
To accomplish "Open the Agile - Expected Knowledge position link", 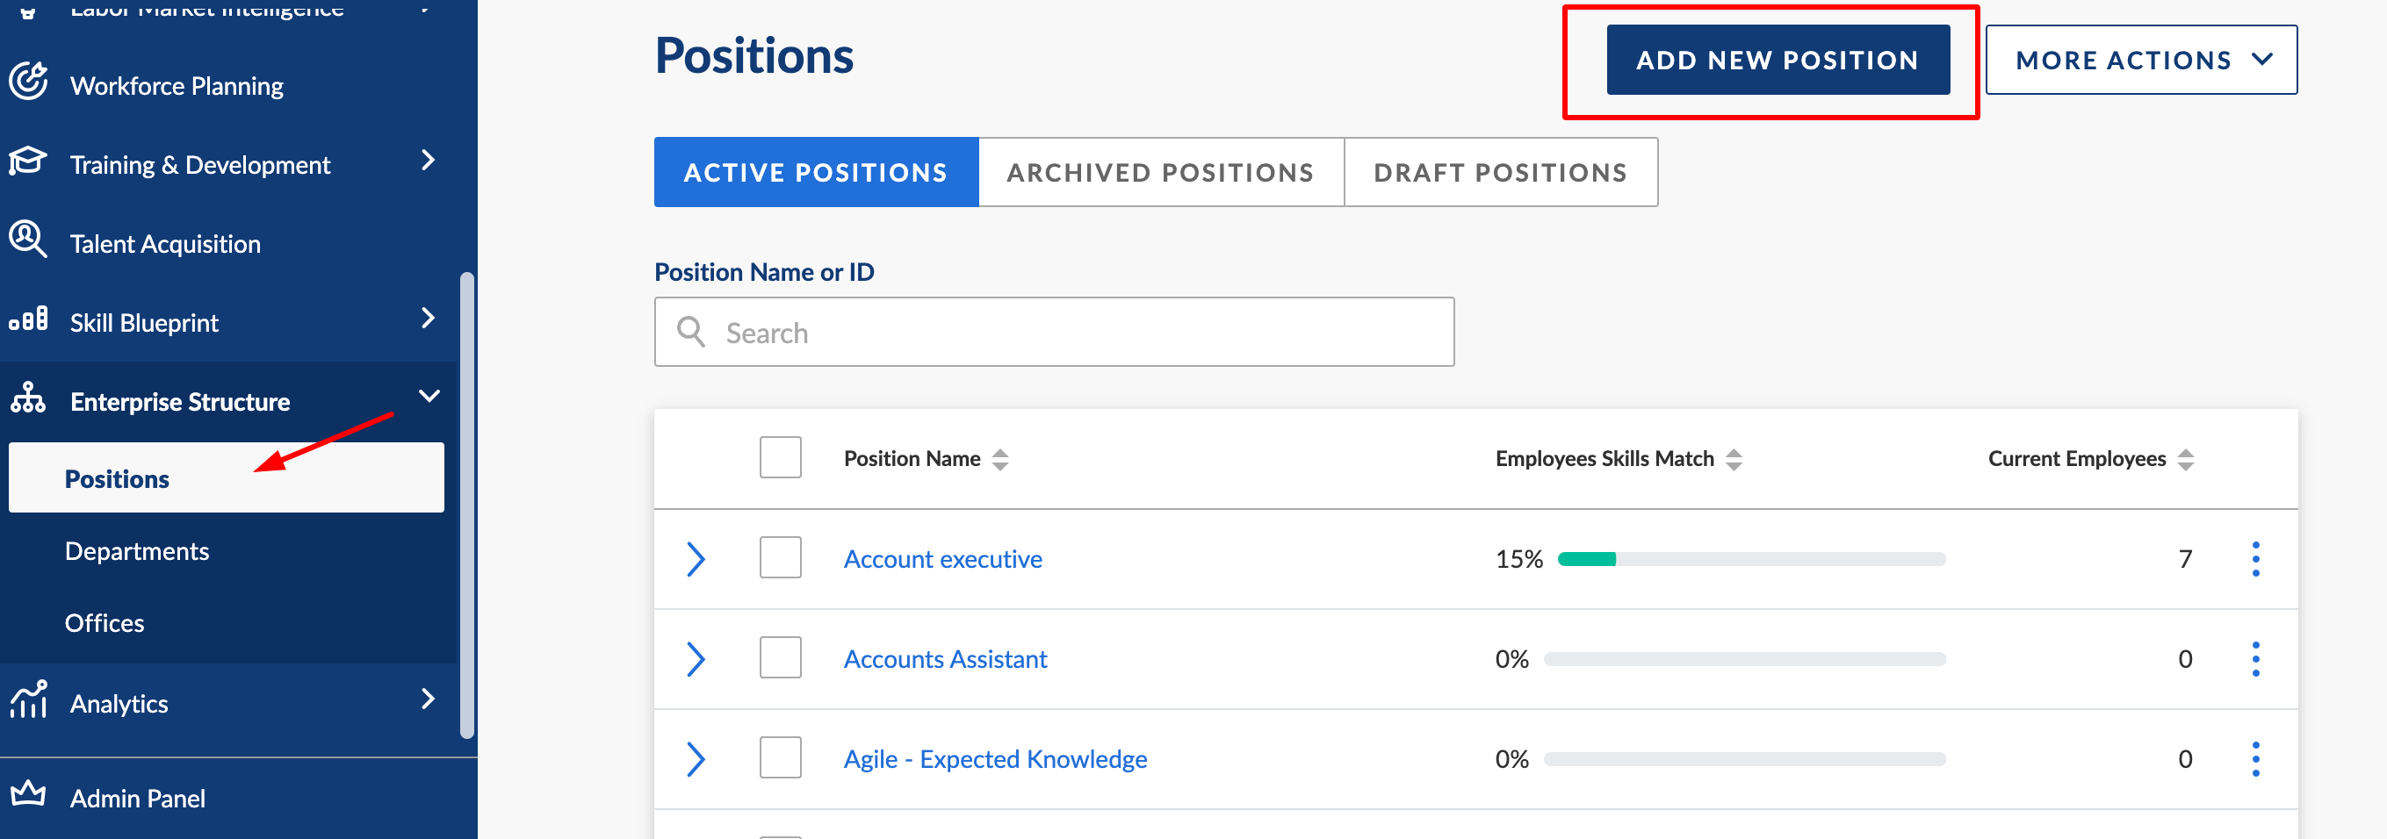I will [x=994, y=759].
